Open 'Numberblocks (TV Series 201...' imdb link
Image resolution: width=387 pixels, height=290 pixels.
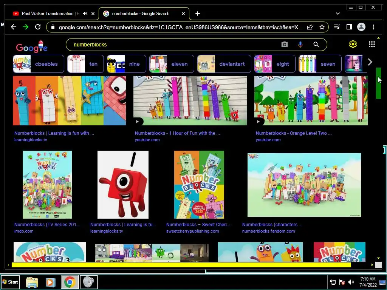pos(47,225)
